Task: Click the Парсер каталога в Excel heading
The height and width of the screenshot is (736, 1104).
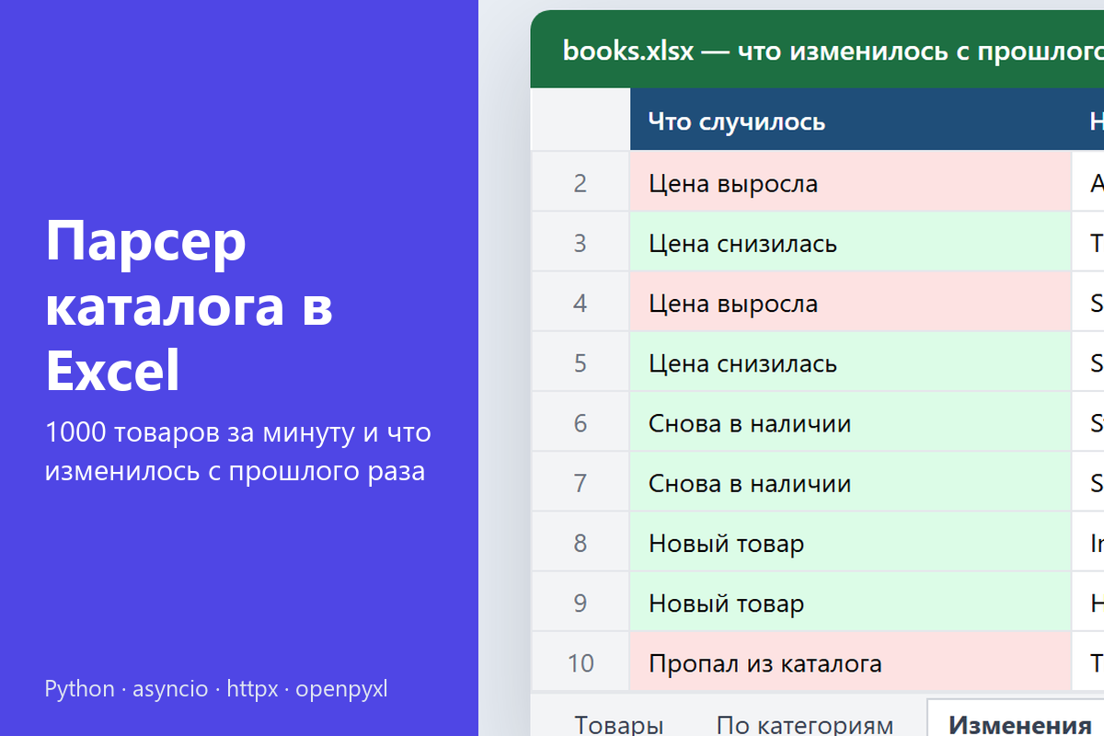Action: point(190,306)
